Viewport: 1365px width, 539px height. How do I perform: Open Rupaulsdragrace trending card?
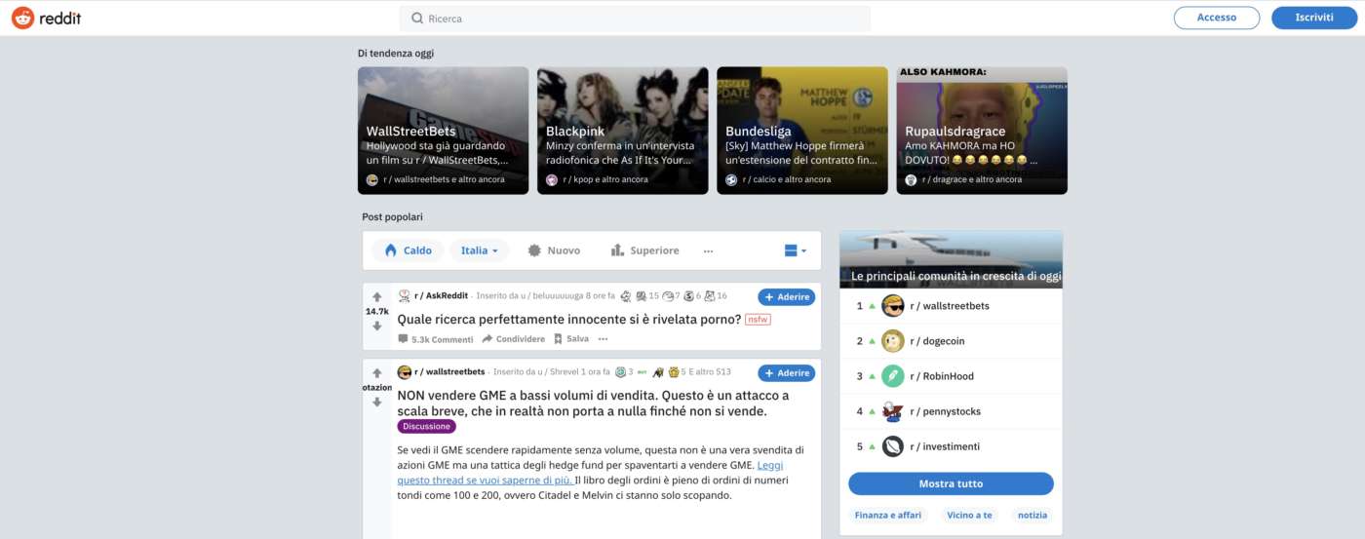coord(982,131)
